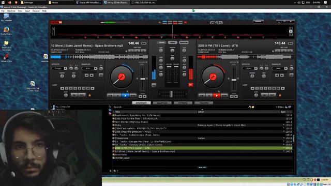Open the Mozilla Firefox desktop icon
331x186 pixels.
click(x=6, y=30)
